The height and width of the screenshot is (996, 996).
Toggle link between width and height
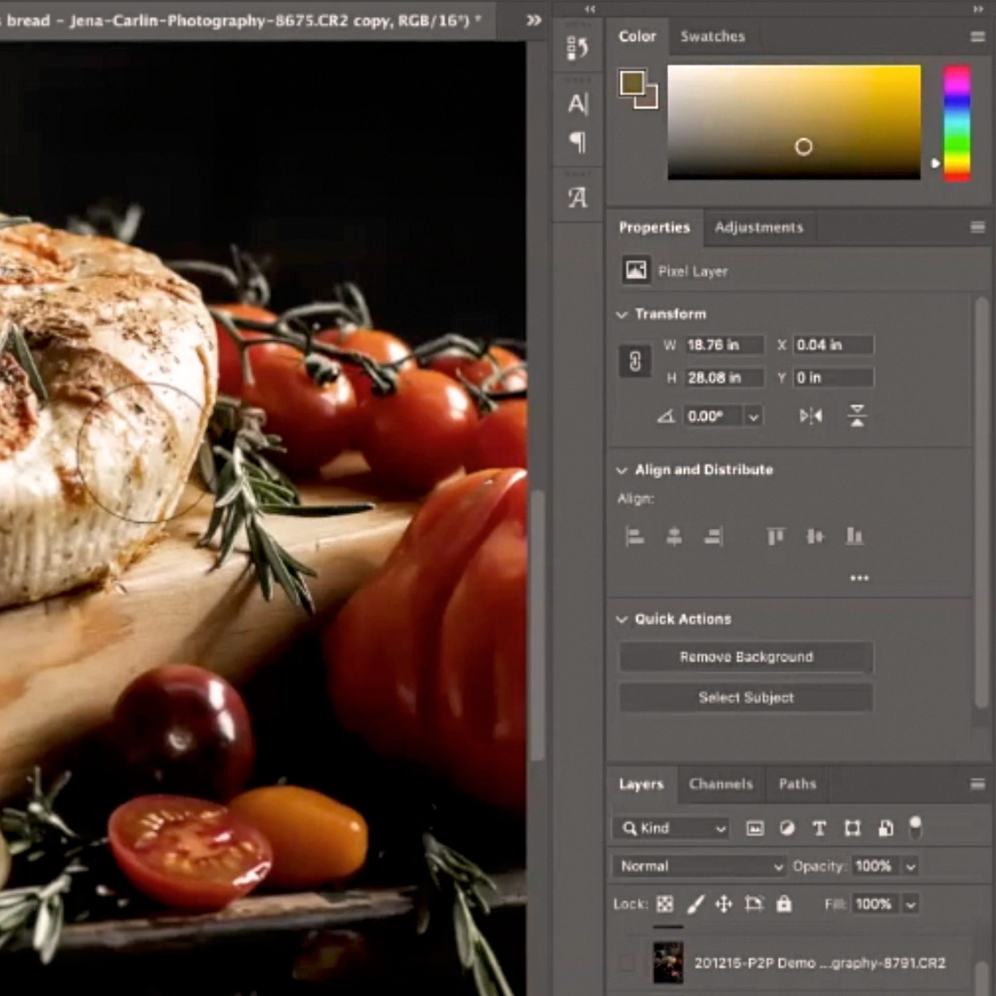635,361
